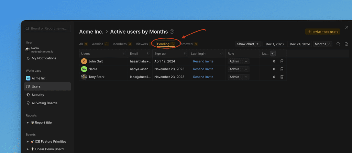Image resolution: width=352 pixels, height=153 pixels.
Task: Open Security in the sidebar
Action: pyautogui.click(x=38, y=95)
